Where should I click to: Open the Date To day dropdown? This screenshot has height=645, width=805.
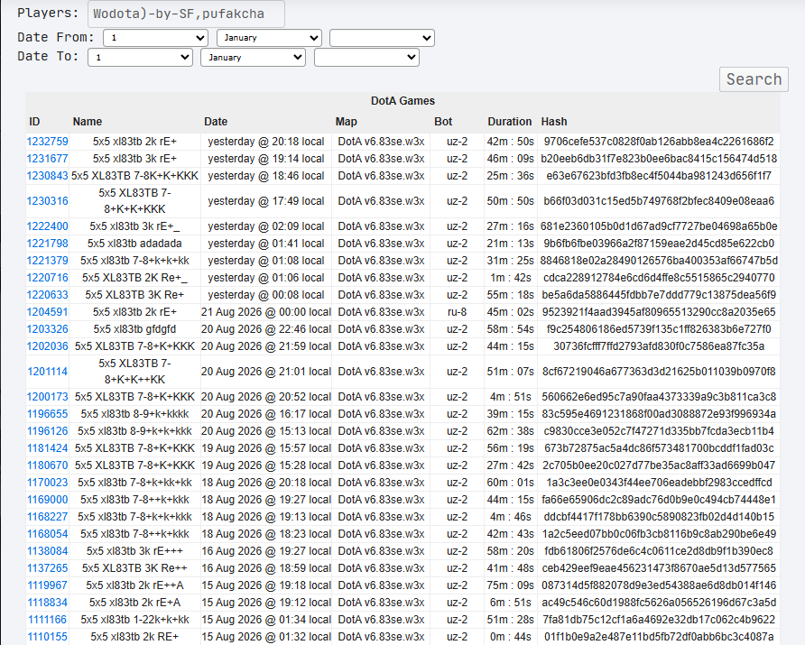click(x=140, y=58)
